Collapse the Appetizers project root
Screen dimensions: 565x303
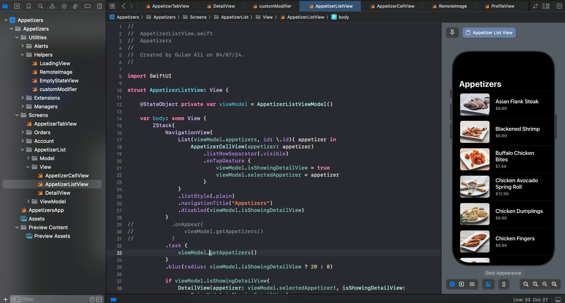click(x=6, y=20)
